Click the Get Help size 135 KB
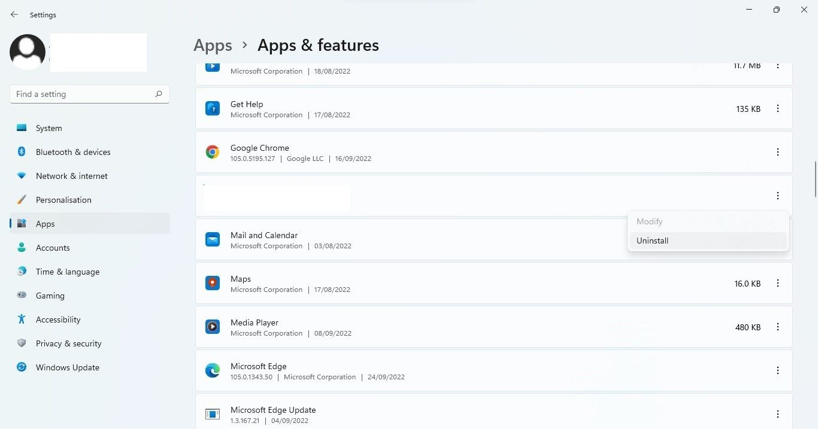 (x=749, y=109)
